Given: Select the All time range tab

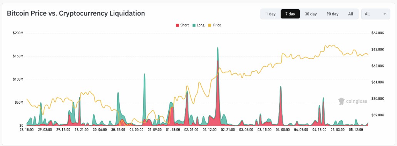Looking at the screenshot, I should click(351, 14).
